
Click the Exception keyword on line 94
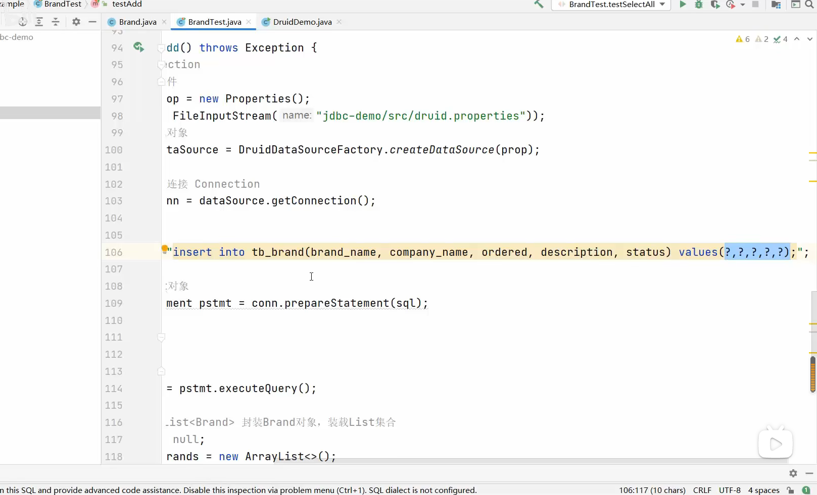[274, 48]
